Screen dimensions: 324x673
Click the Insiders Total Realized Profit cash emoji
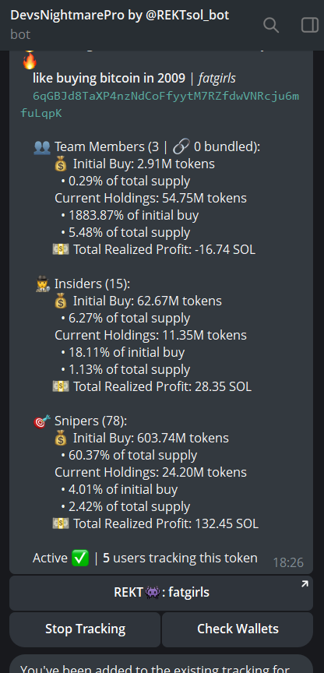click(61, 387)
